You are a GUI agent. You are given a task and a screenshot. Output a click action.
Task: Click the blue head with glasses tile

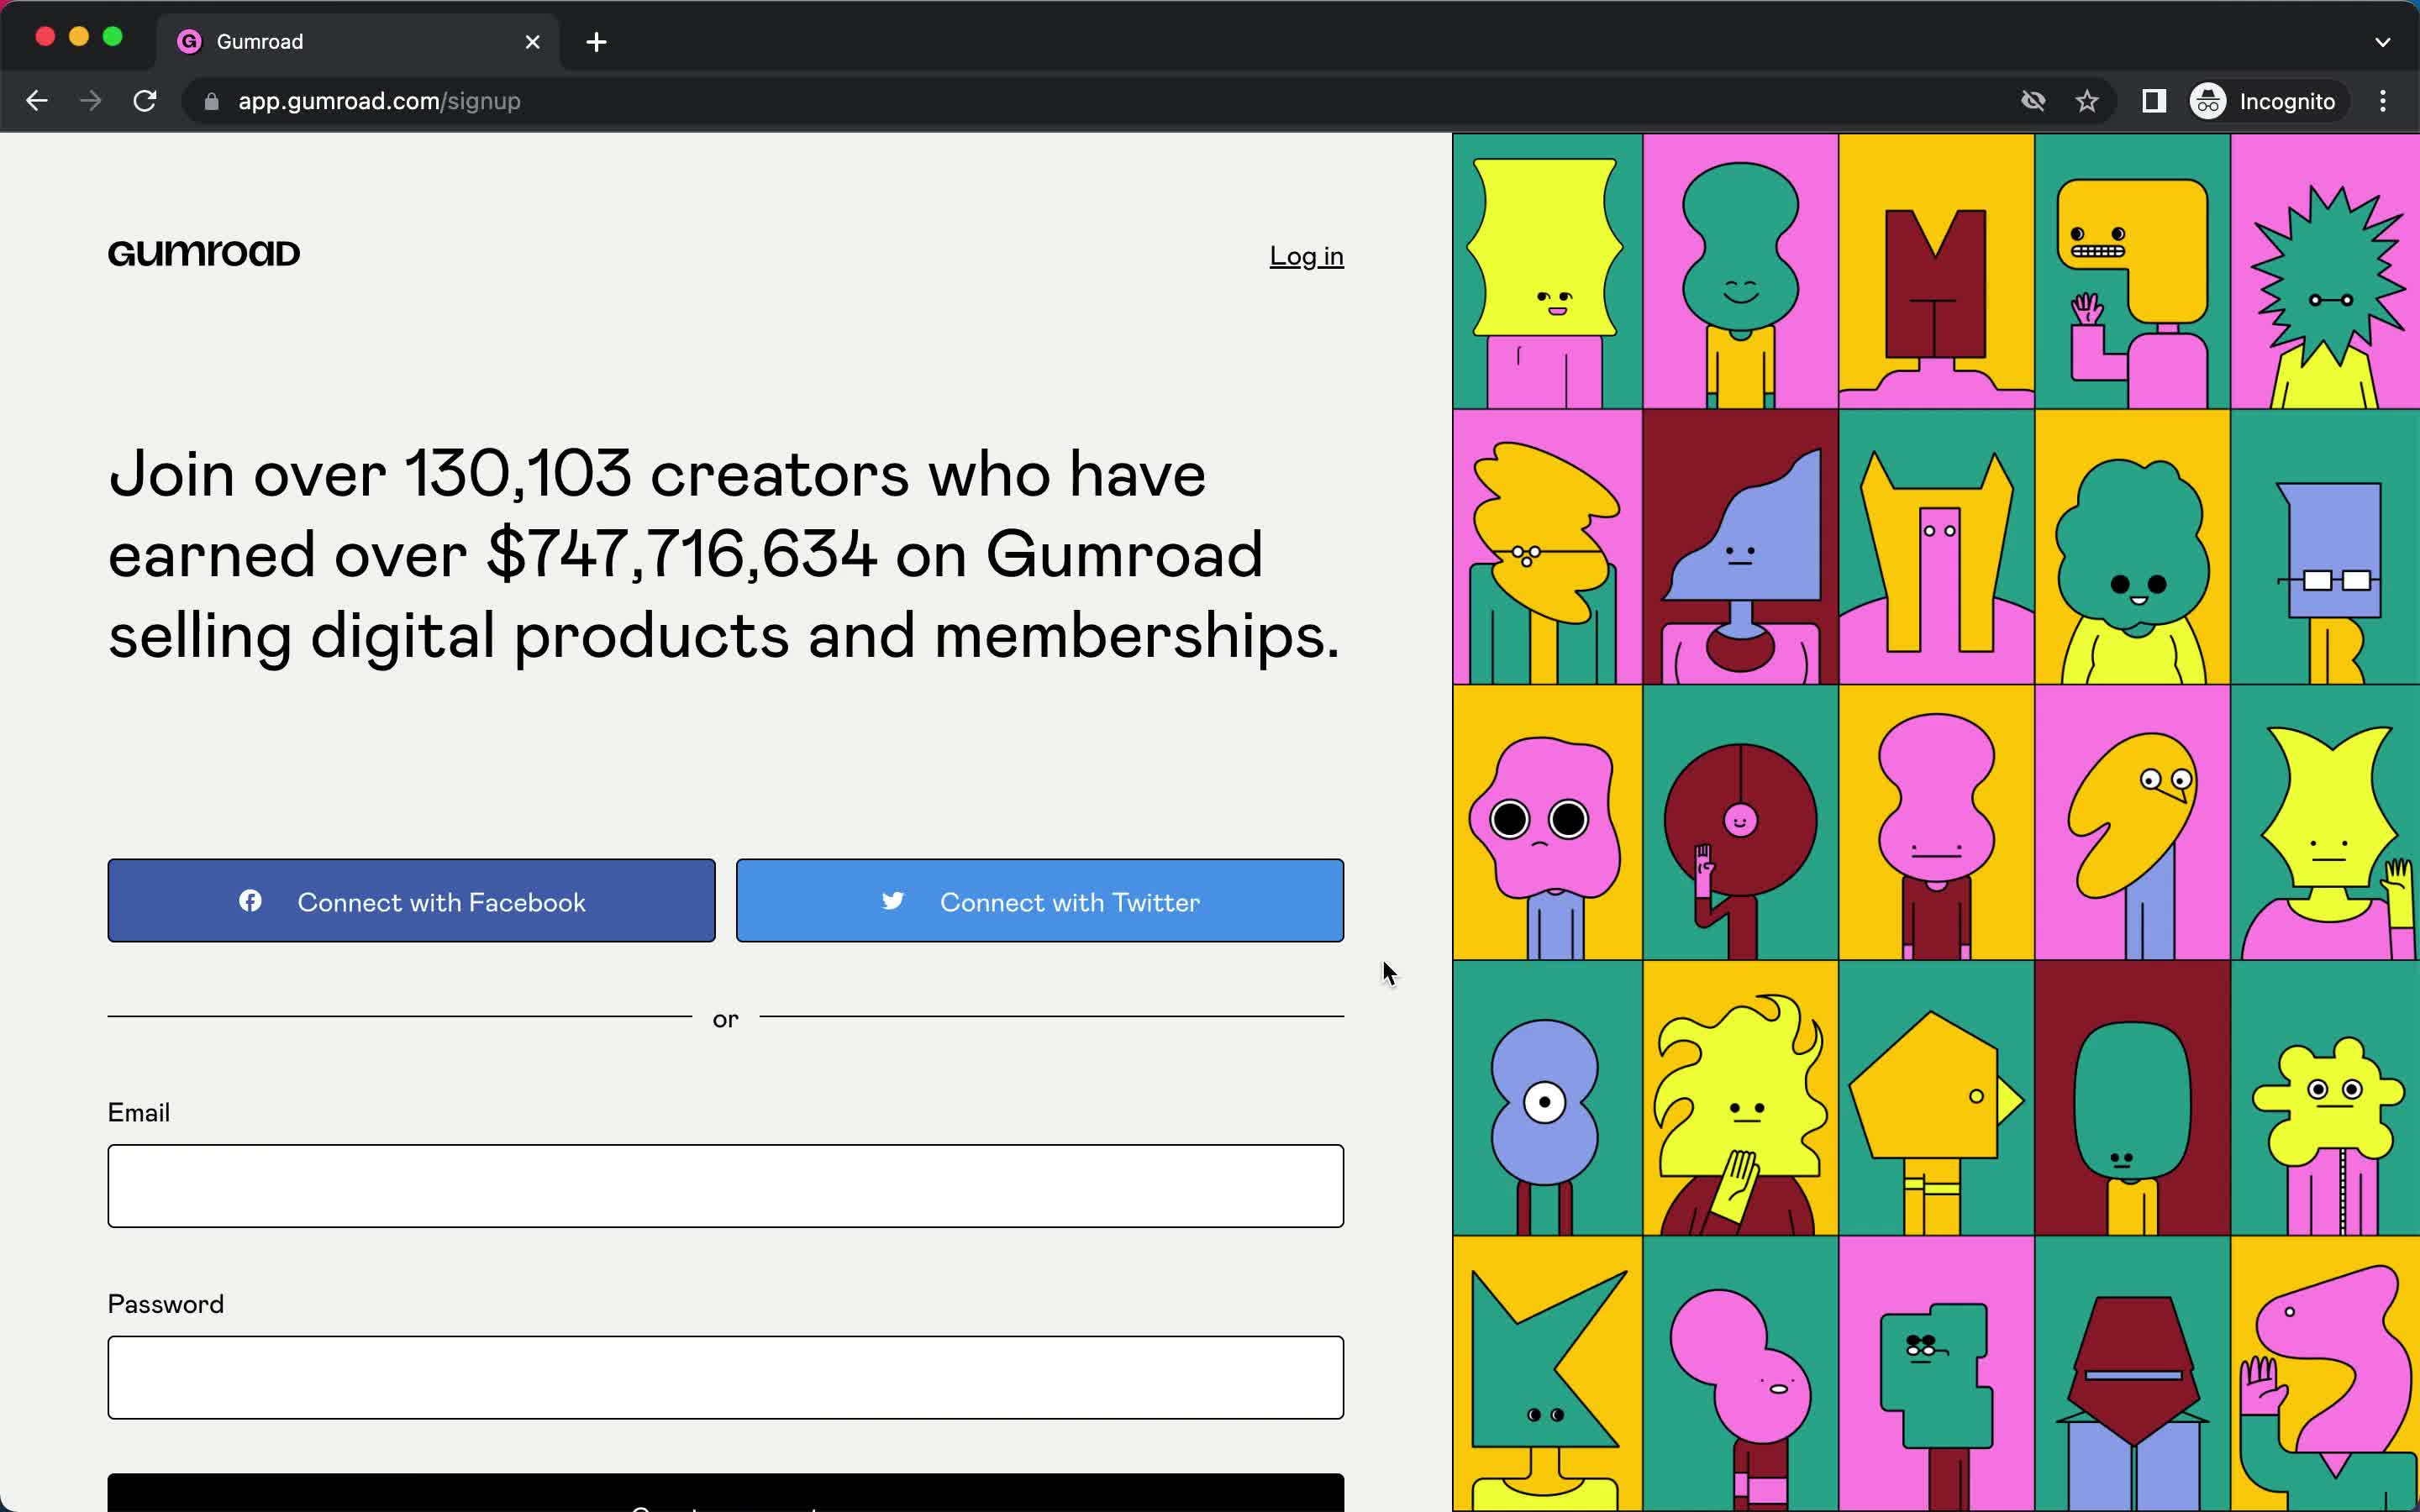click(2325, 547)
